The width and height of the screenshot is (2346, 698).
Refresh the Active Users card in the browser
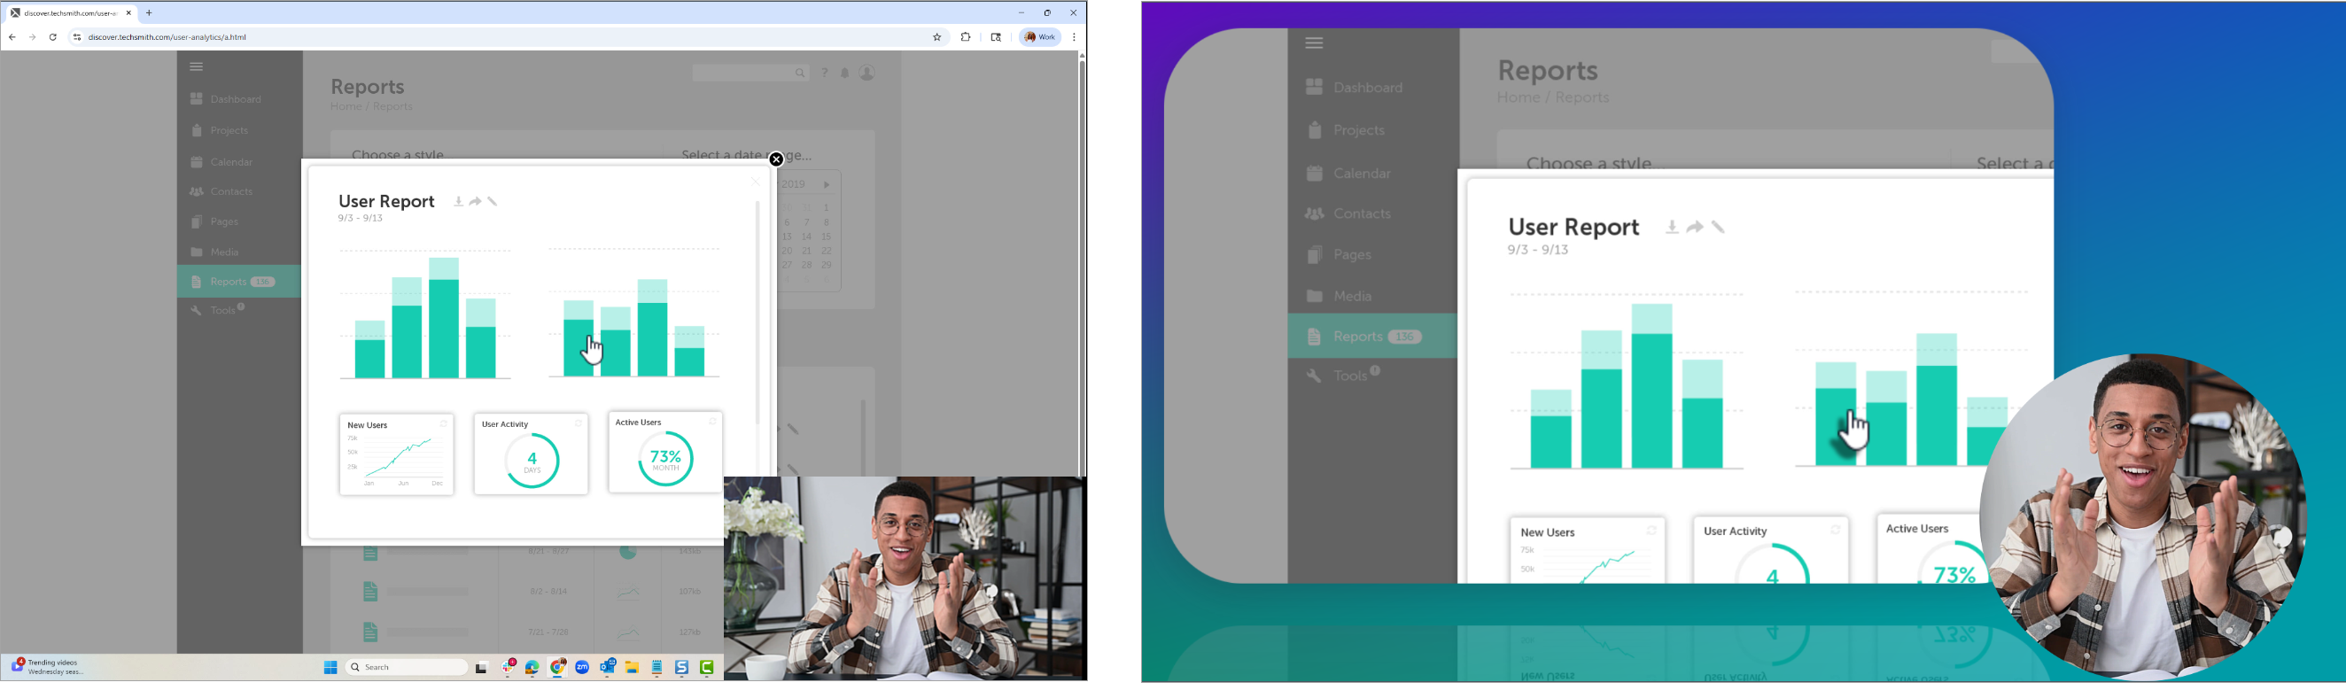(712, 423)
